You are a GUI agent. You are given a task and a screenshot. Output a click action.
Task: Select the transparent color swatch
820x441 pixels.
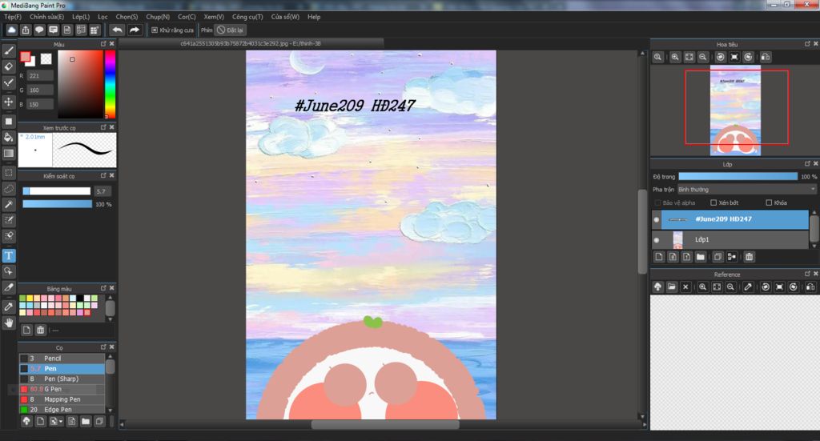point(46,59)
